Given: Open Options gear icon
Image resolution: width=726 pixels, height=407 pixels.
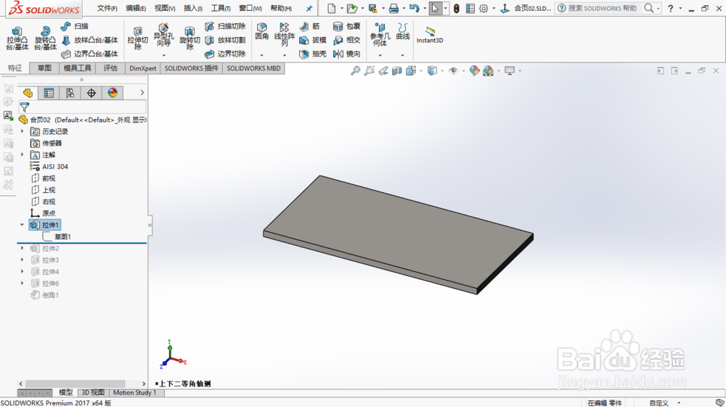Looking at the screenshot, I should [484, 8].
